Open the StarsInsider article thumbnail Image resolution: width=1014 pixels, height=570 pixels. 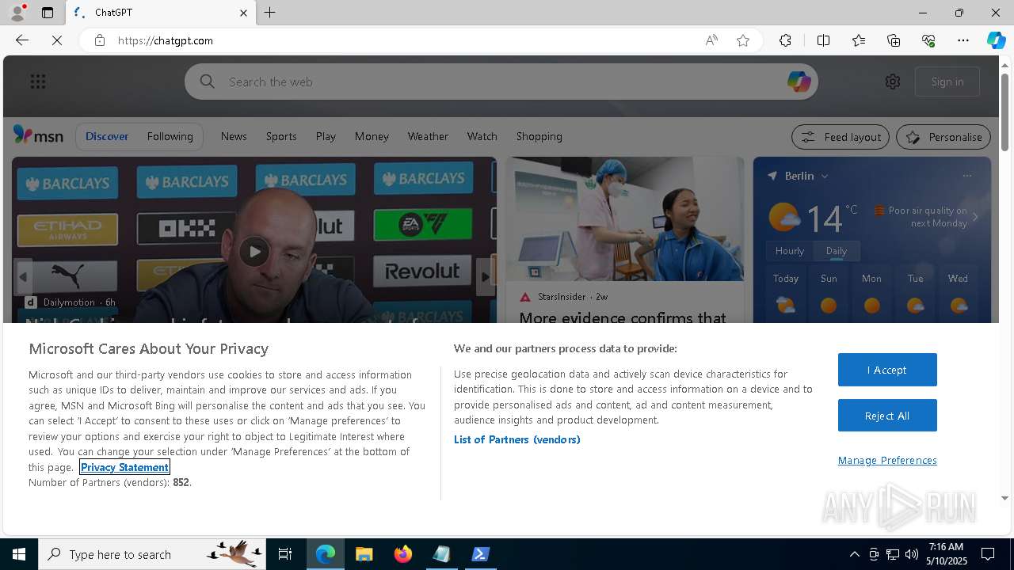625,218
